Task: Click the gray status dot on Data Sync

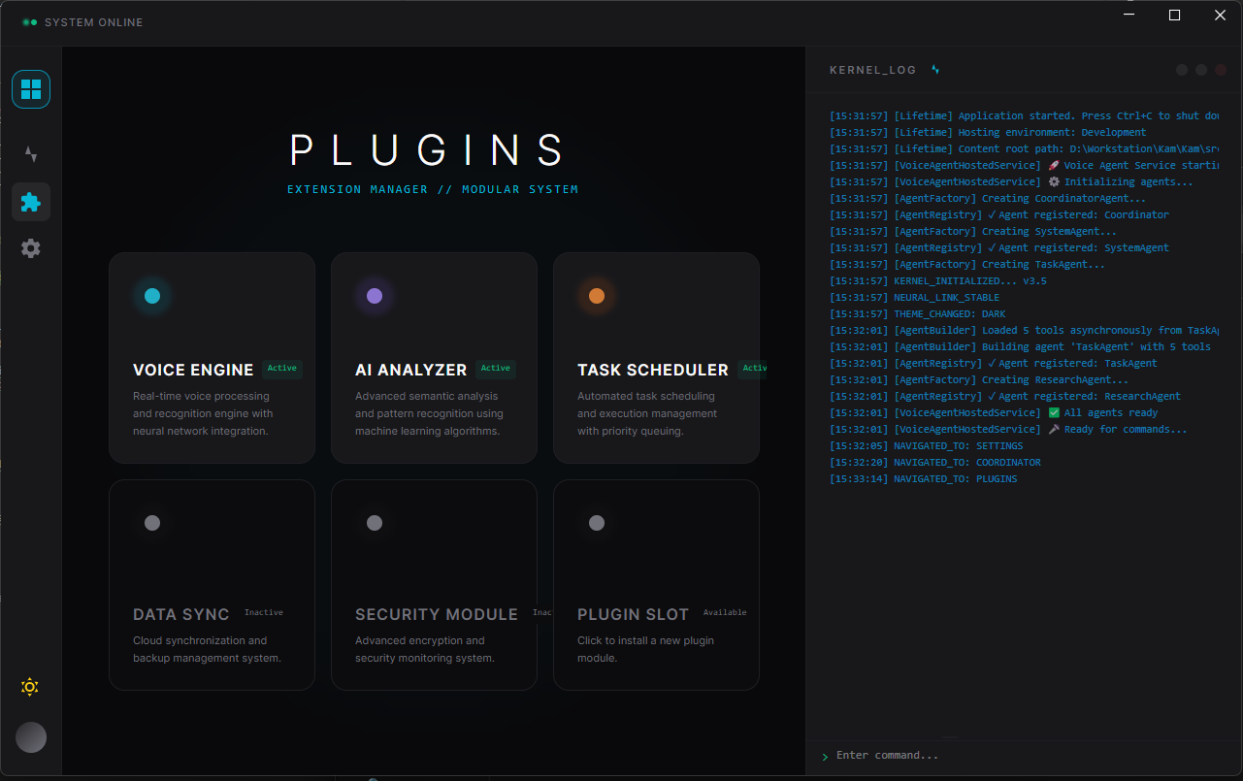Action: pos(152,523)
